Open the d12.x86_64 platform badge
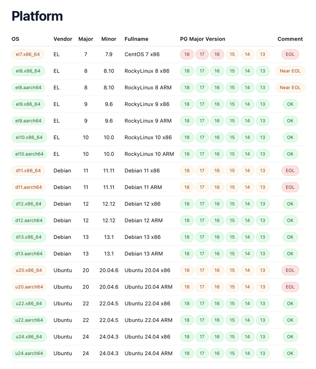316x369 pixels. (29, 204)
